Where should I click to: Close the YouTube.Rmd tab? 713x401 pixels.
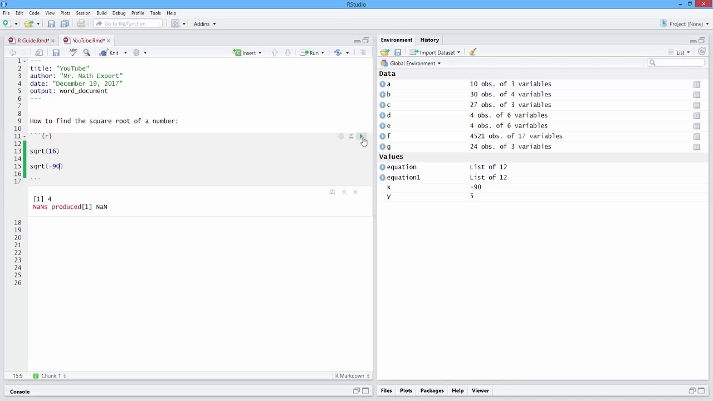[109, 41]
